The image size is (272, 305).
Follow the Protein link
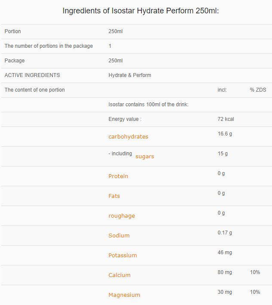[x=118, y=176]
